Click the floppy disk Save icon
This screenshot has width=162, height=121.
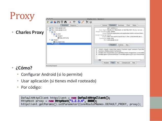click(58, 22)
